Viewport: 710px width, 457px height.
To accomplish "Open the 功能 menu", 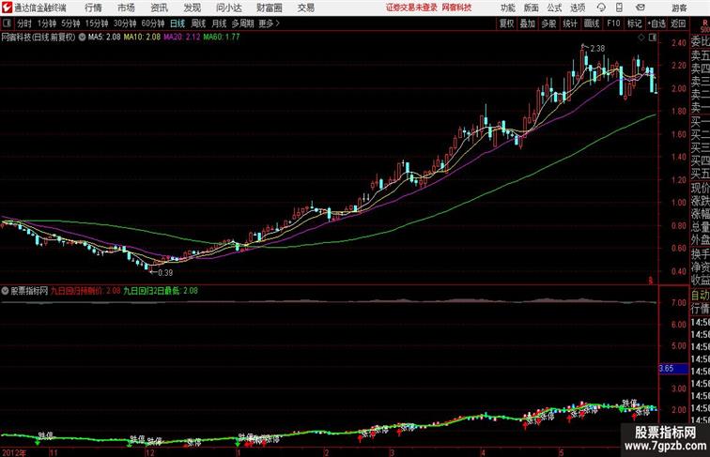I will pyautogui.click(x=508, y=8).
